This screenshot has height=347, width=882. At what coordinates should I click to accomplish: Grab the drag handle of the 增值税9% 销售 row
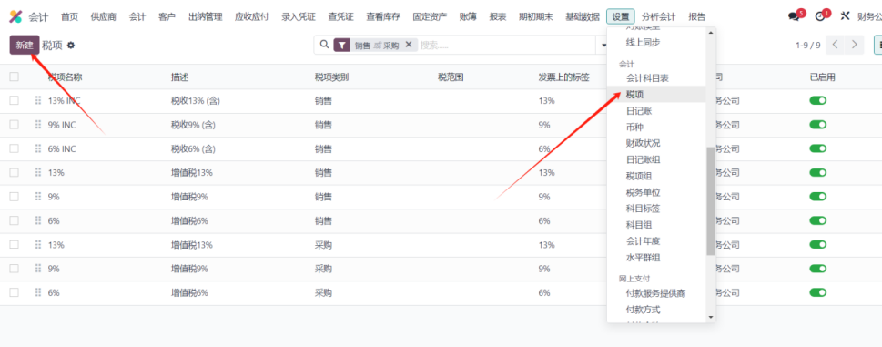[x=38, y=197]
